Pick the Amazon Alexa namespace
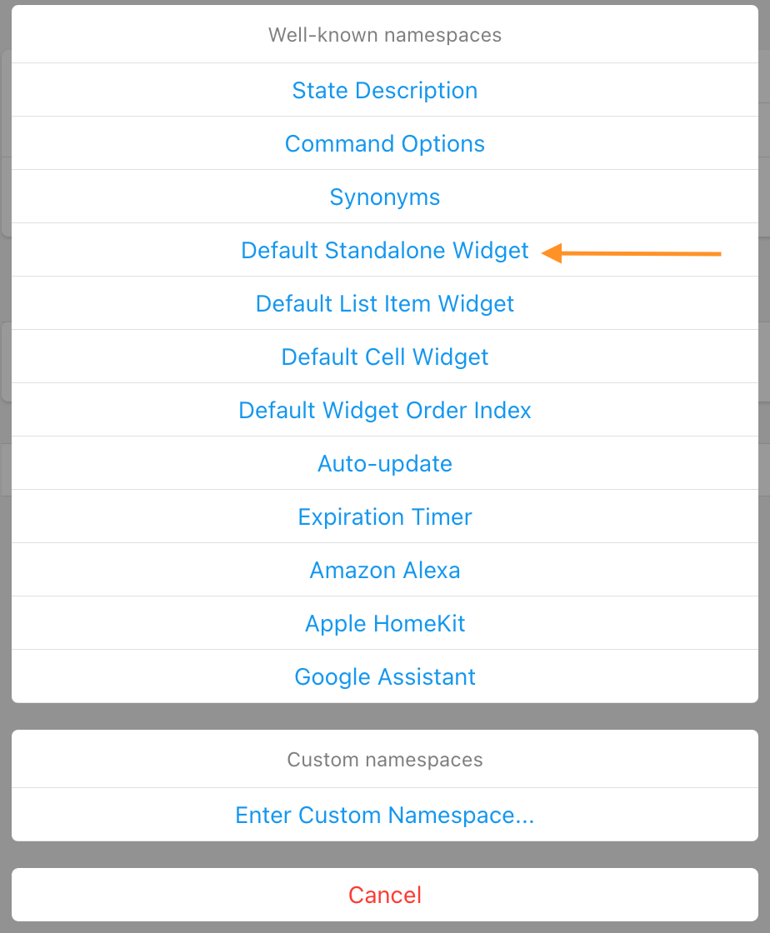The image size is (770, 933). click(x=385, y=570)
